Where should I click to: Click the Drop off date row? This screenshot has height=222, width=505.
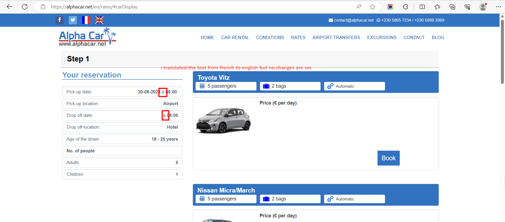click(x=122, y=115)
